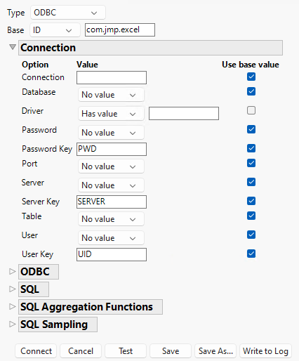This screenshot has width=299, height=361.
Task: Click the Connection value text field
Action: click(112, 78)
